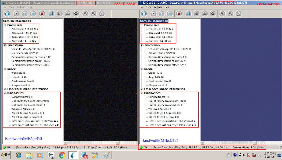Open camera selection icon in GS3-U3-41C6C window
The height and width of the screenshot is (160, 282).
coord(144,13)
